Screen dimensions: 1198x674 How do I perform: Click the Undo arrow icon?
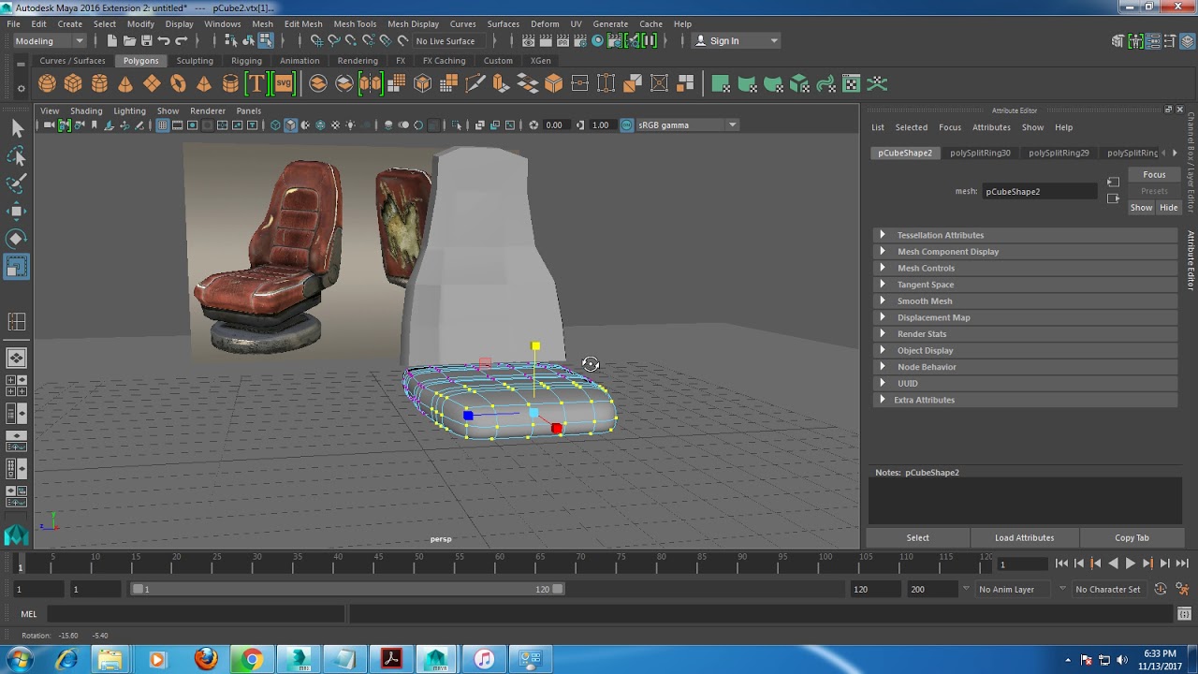tap(164, 40)
